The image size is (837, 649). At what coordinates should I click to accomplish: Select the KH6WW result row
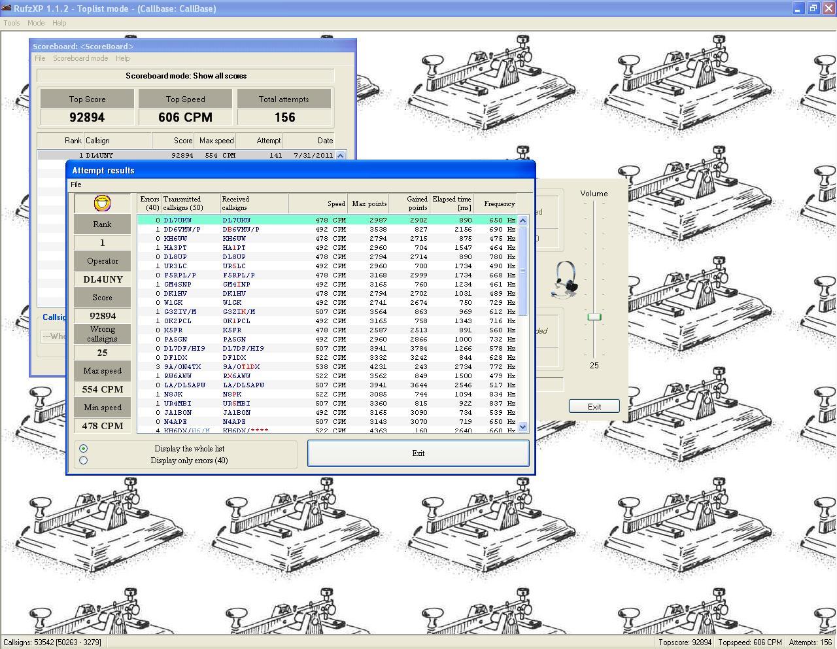click(x=328, y=239)
